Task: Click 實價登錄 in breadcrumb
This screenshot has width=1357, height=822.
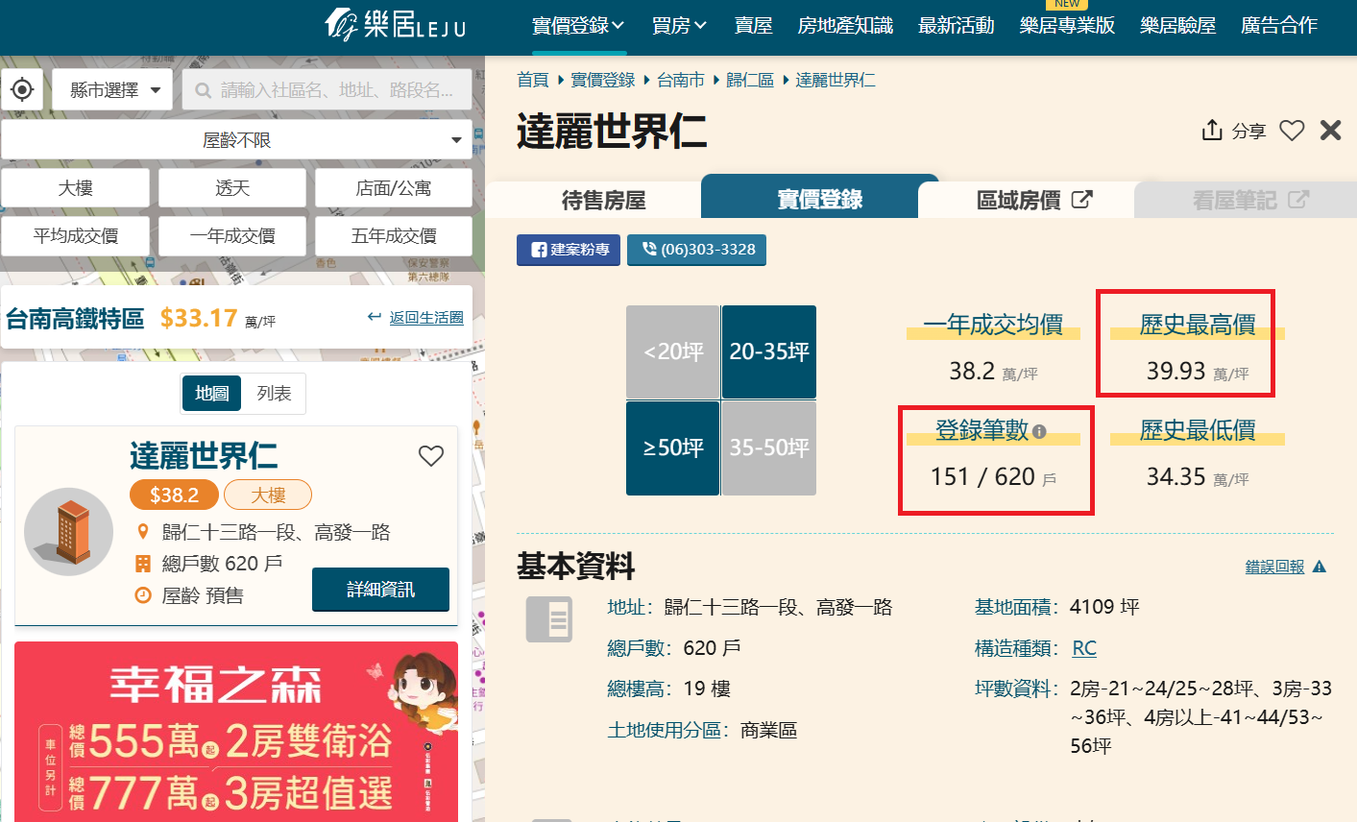Action: click(603, 80)
